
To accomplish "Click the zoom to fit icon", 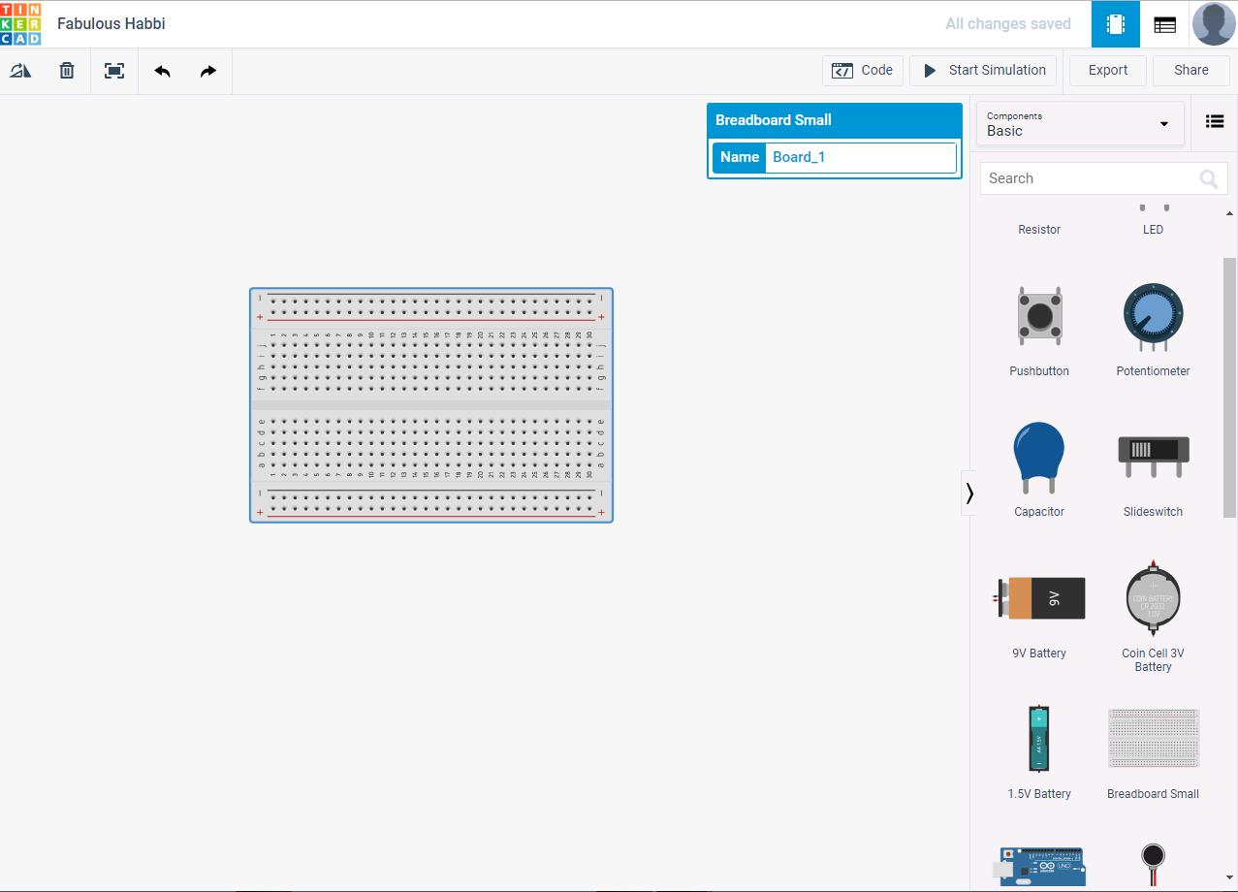I will 113,70.
